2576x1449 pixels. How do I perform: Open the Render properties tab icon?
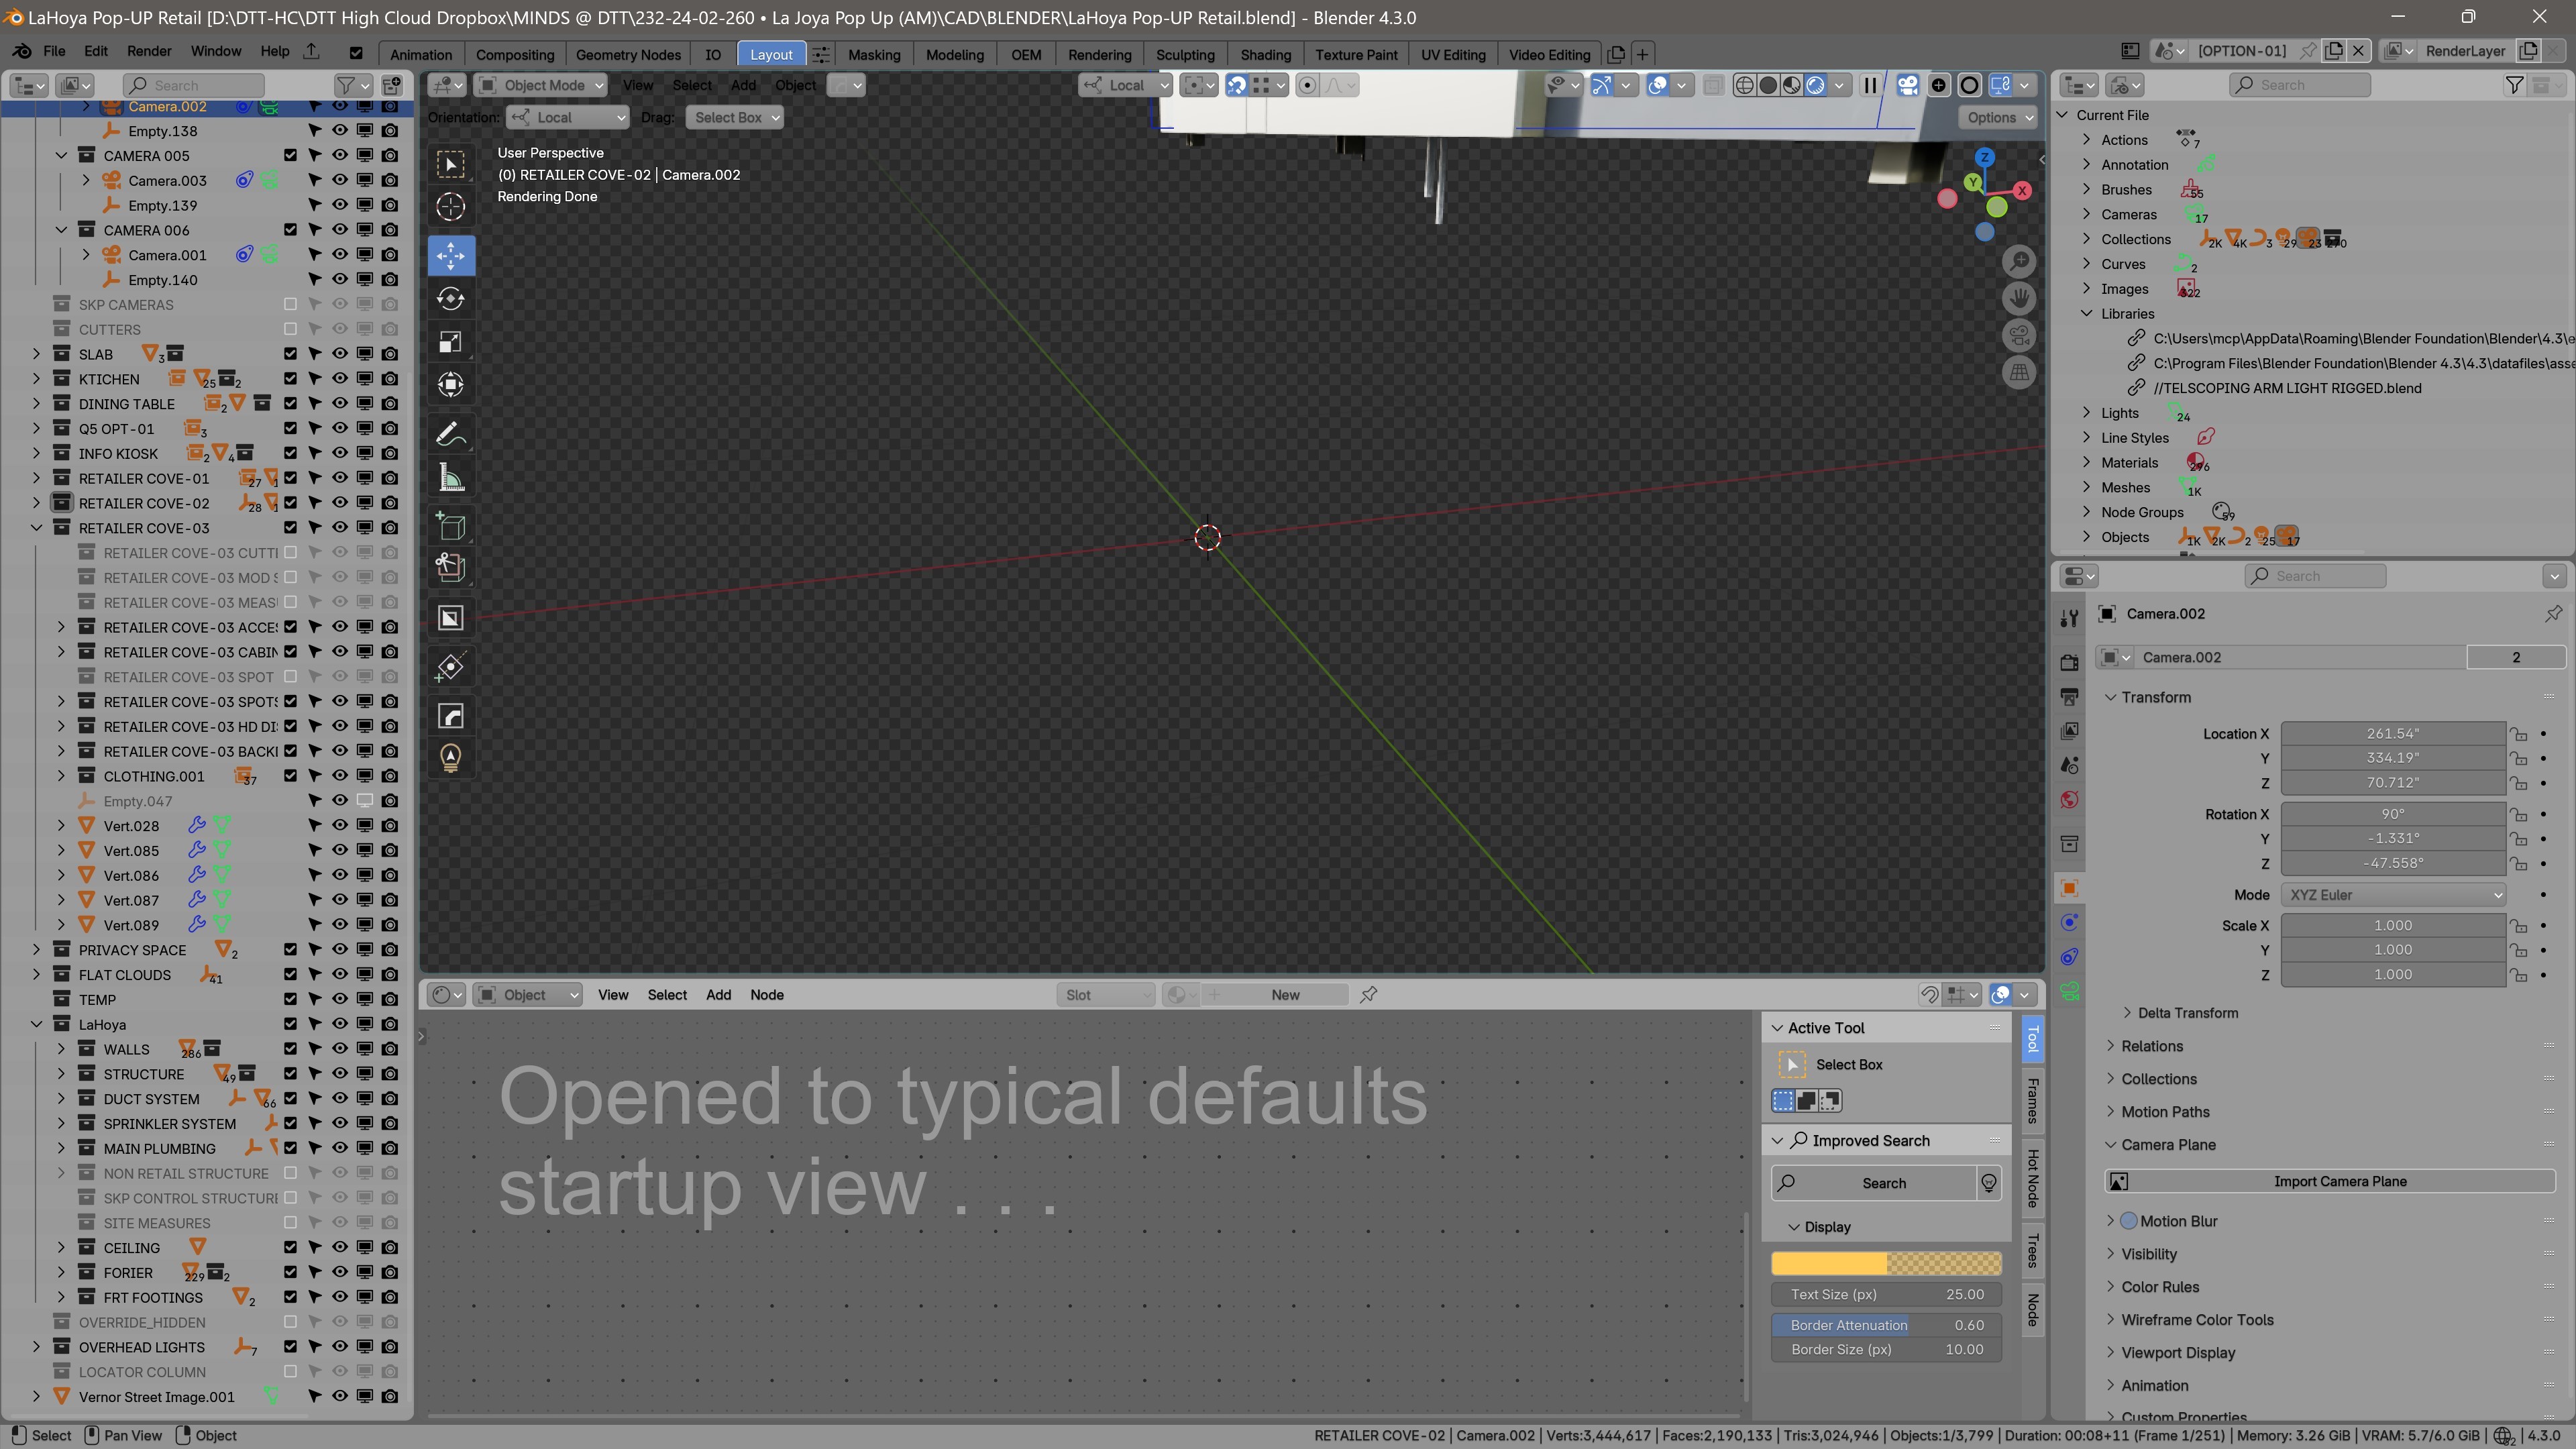pyautogui.click(x=2069, y=662)
